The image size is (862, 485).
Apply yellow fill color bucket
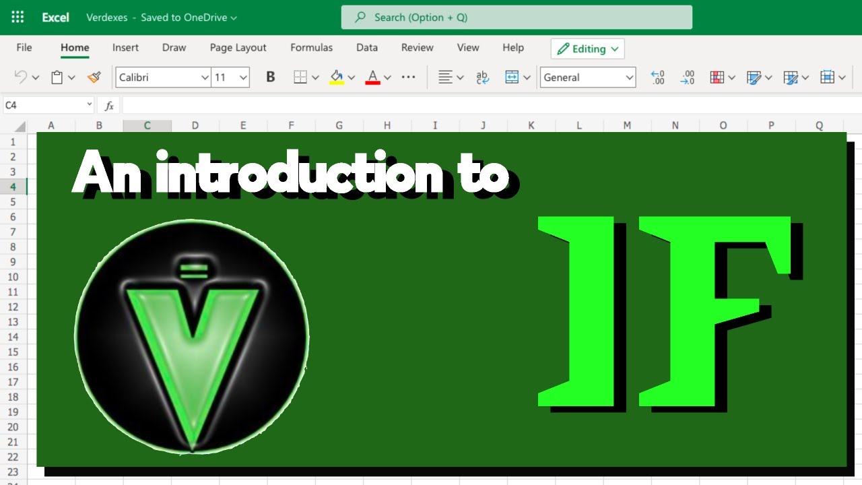point(337,77)
